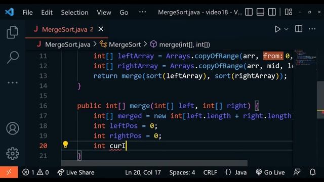The image size is (324, 182).
Task: Open the Search view in activity bar
Action: point(12,57)
